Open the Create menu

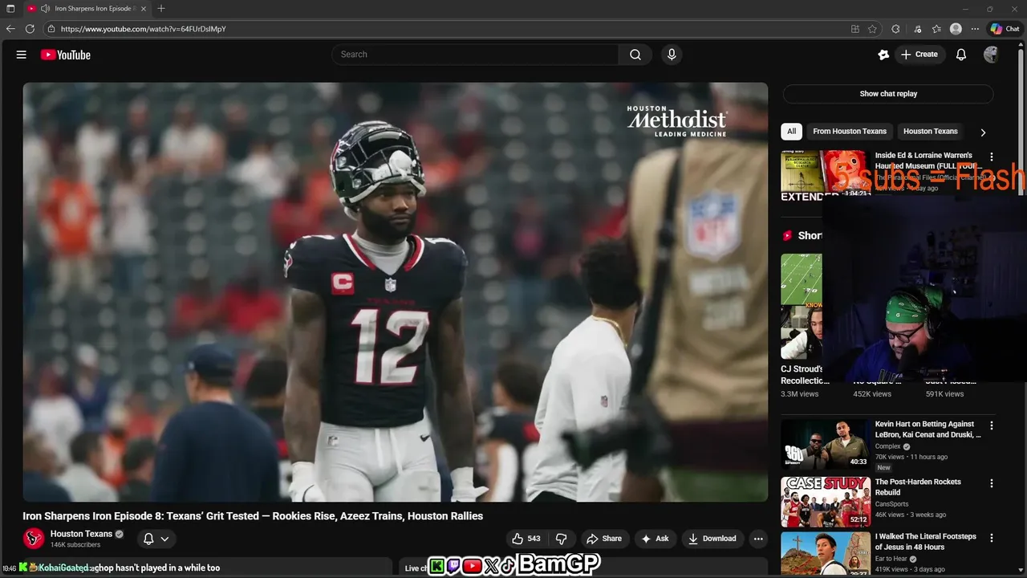click(x=919, y=55)
